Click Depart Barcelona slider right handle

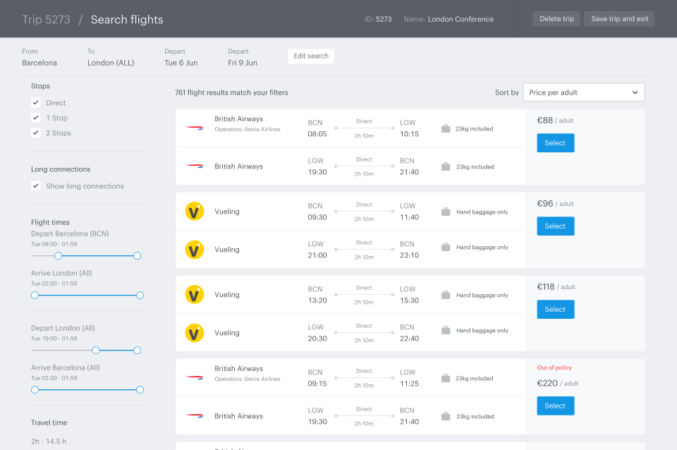(x=138, y=255)
